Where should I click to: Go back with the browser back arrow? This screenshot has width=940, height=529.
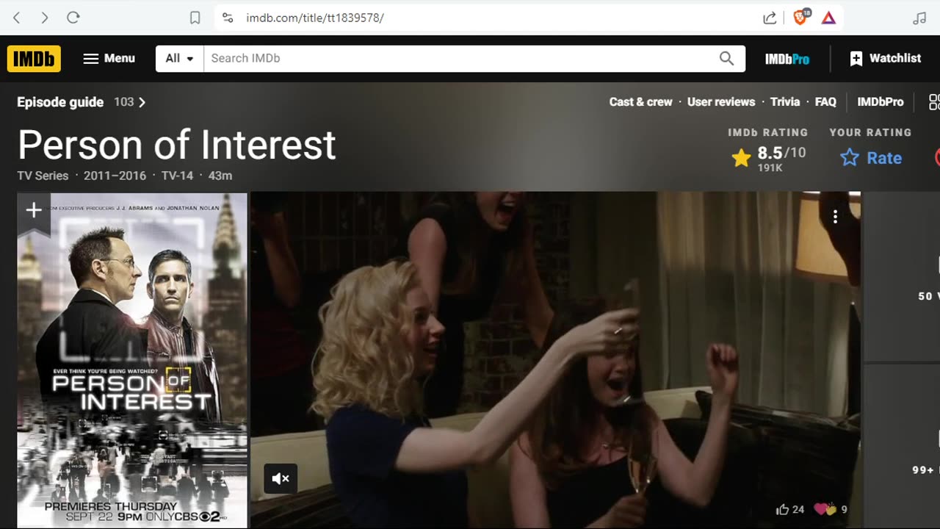[x=17, y=18]
